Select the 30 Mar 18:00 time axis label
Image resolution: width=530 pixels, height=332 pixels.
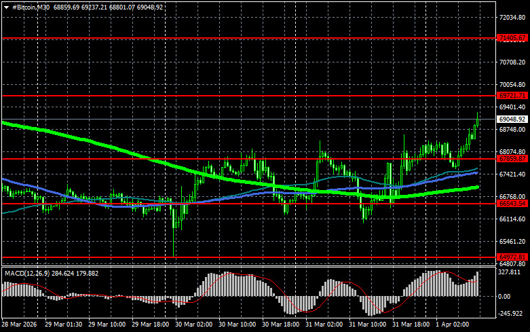(x=280, y=325)
